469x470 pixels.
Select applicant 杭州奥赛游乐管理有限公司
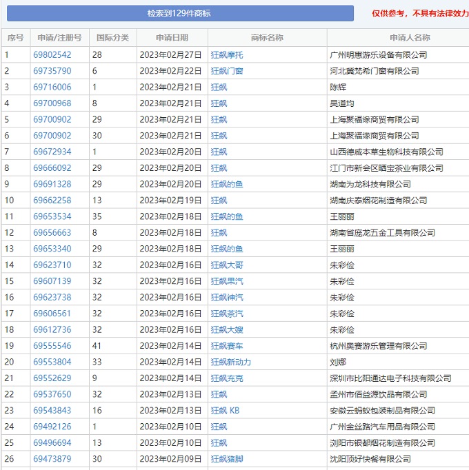(x=379, y=347)
